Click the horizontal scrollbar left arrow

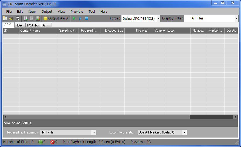6,117
